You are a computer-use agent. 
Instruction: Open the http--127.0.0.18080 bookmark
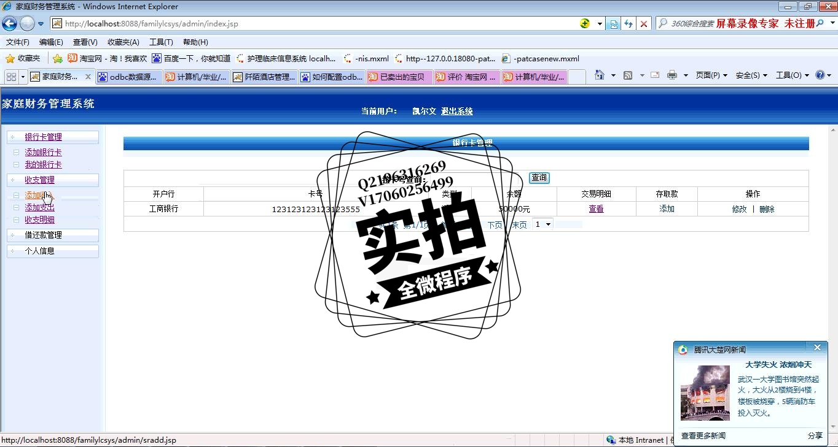(445, 59)
